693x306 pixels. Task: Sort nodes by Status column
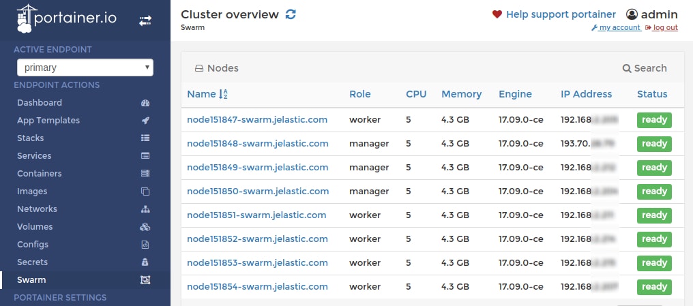click(652, 94)
